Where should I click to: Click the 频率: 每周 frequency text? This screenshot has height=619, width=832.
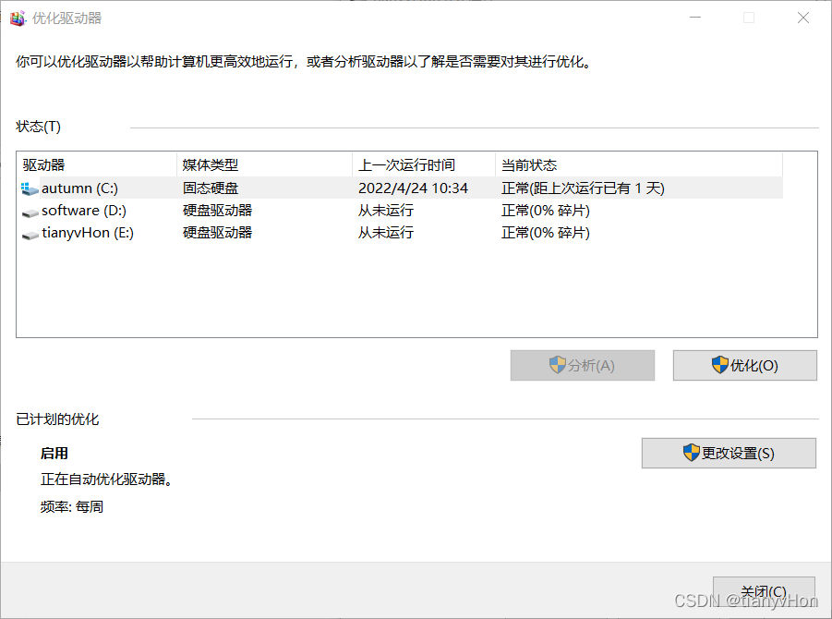(x=72, y=506)
